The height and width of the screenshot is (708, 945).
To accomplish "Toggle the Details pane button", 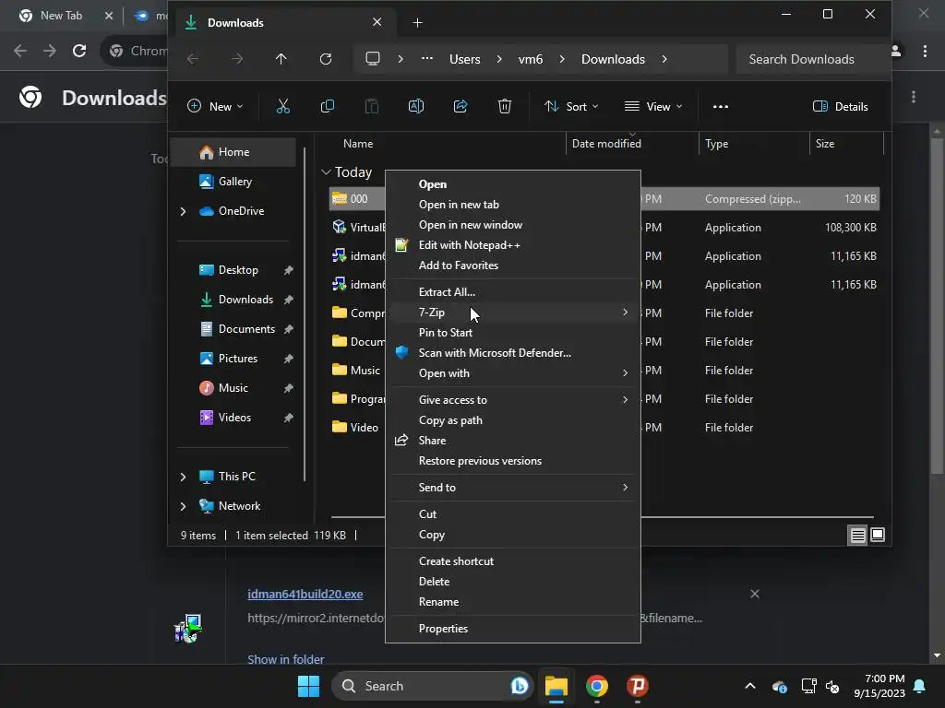I will 840,107.
